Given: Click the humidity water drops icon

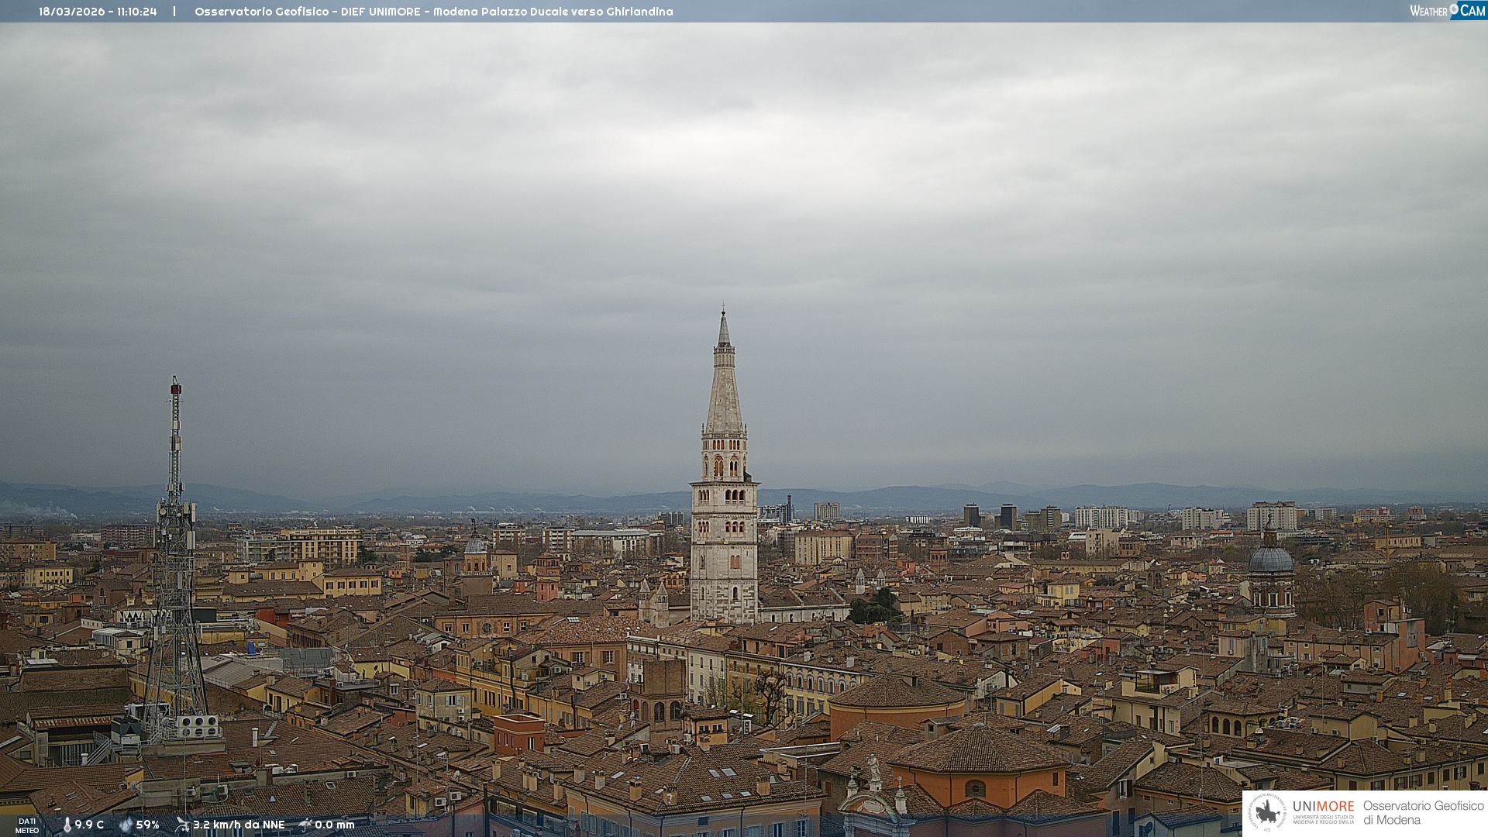Looking at the screenshot, I should pyautogui.click(x=126, y=825).
